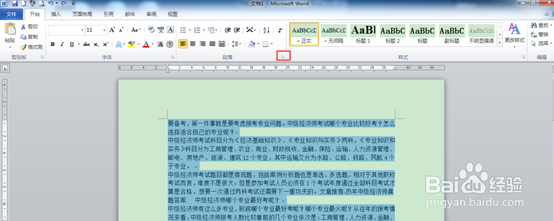Open the highlight color dropdown arrow
The width and height of the screenshot is (554, 221).
pos(138,44)
